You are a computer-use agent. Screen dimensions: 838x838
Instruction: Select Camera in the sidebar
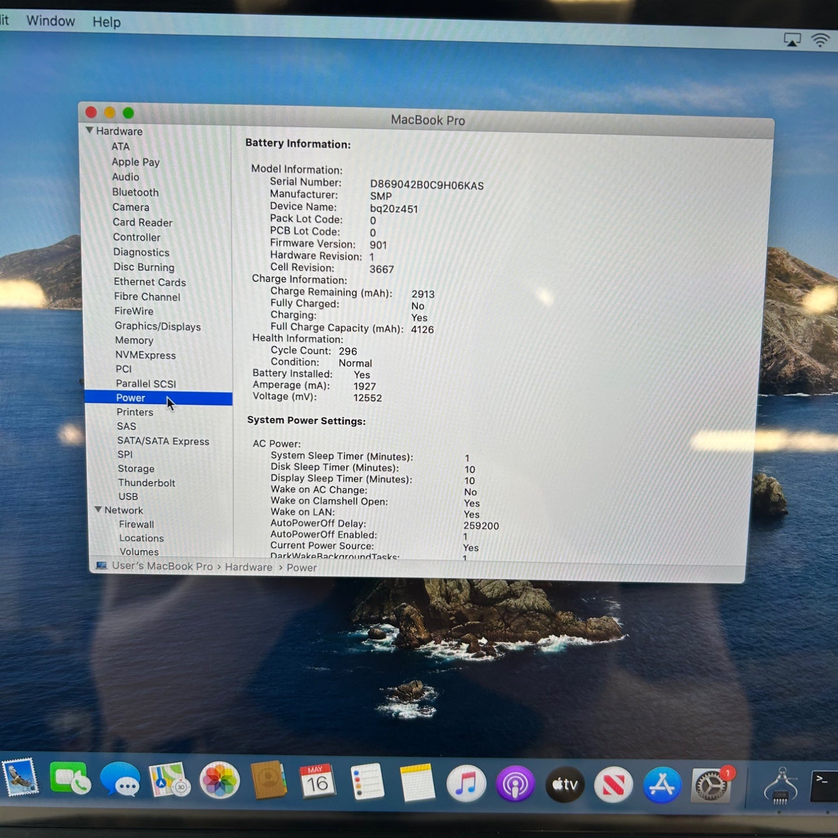tap(131, 207)
